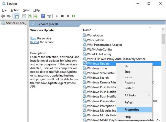Open the Help menu in menu bar
The height and width of the screenshot is (122, 166).
pyautogui.click(x=37, y=10)
